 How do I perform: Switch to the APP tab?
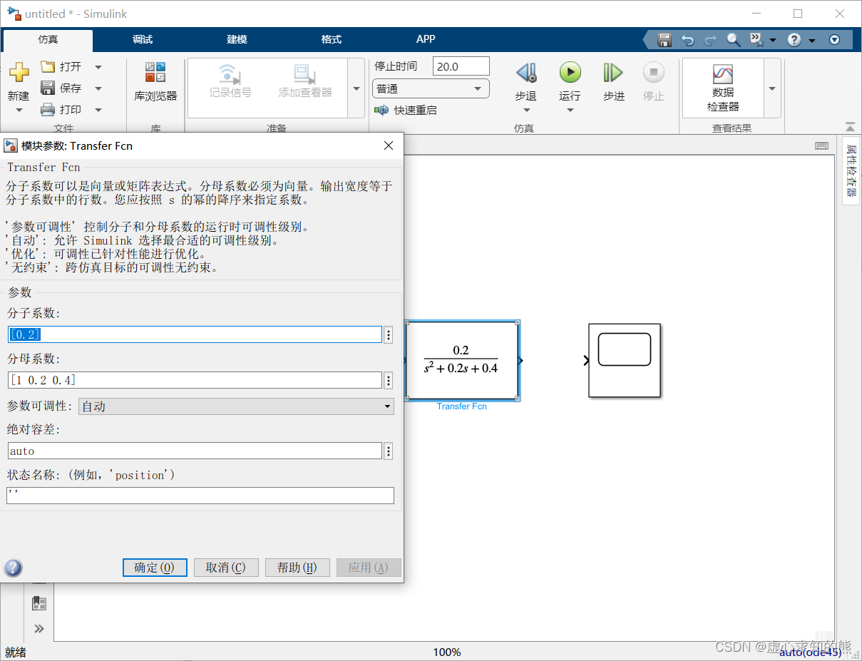pyautogui.click(x=426, y=40)
